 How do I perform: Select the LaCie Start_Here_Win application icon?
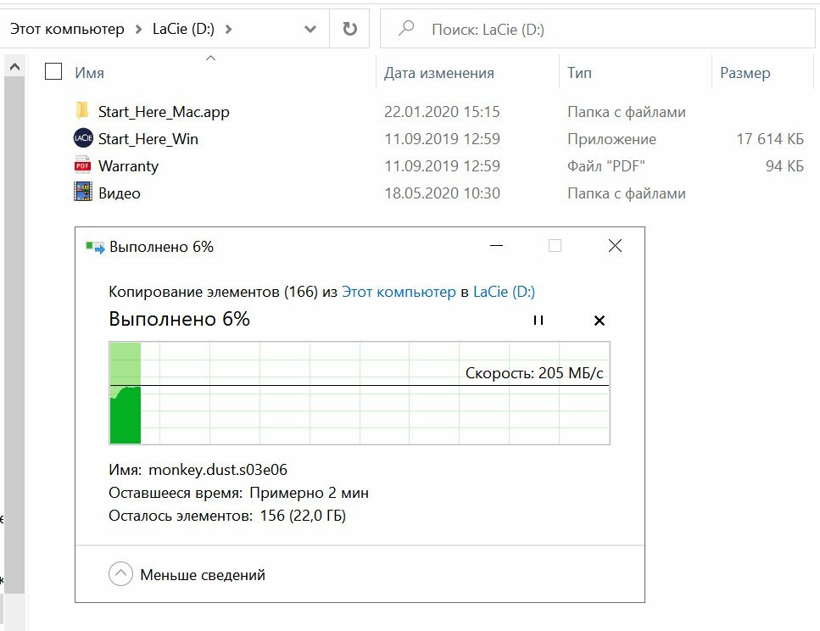[x=83, y=138]
